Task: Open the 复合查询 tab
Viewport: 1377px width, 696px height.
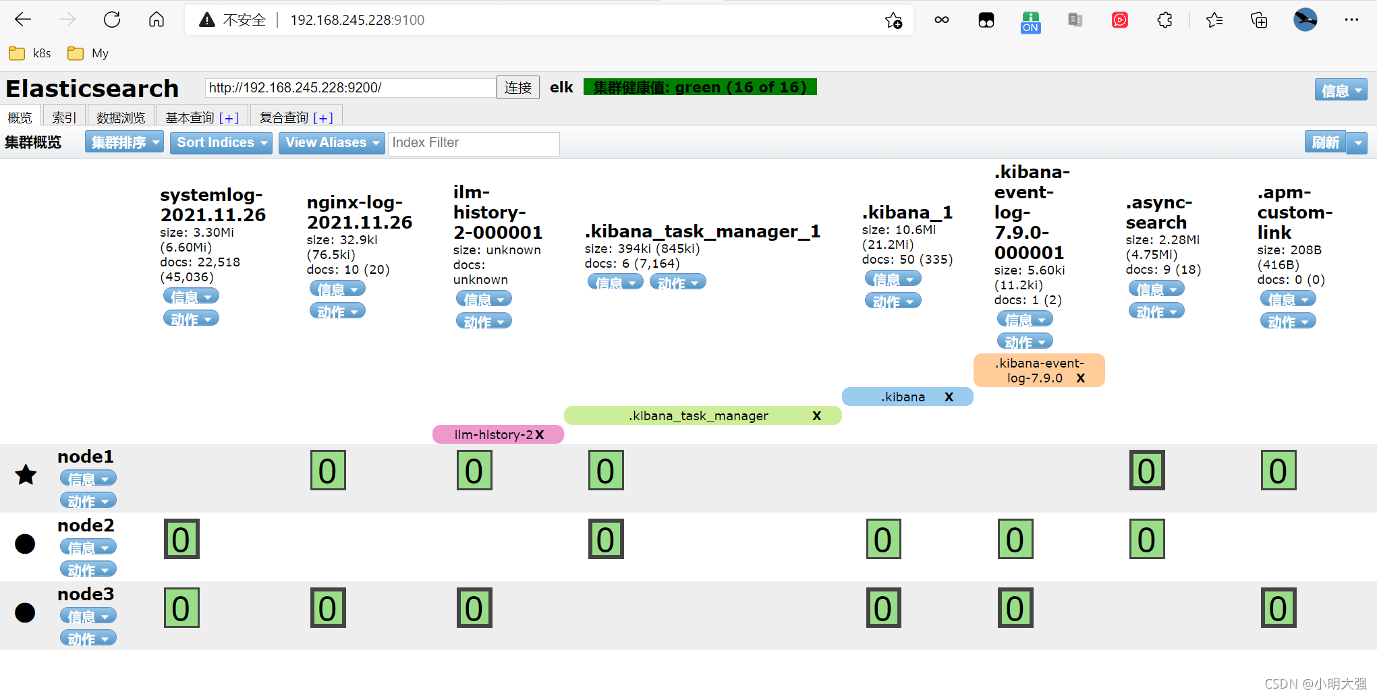Action: click(283, 117)
